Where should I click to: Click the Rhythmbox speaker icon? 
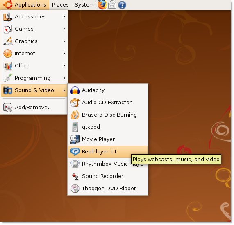pyautogui.click(x=75, y=164)
